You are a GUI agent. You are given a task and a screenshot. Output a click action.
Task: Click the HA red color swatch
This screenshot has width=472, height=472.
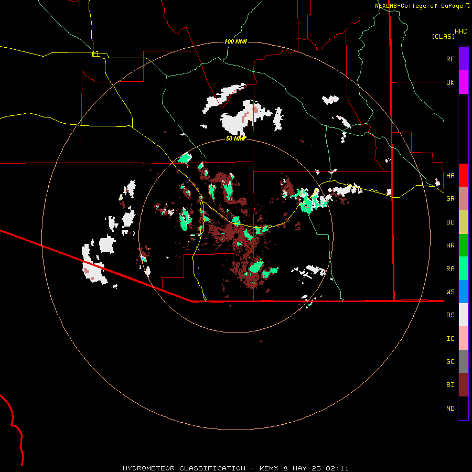[x=463, y=175]
